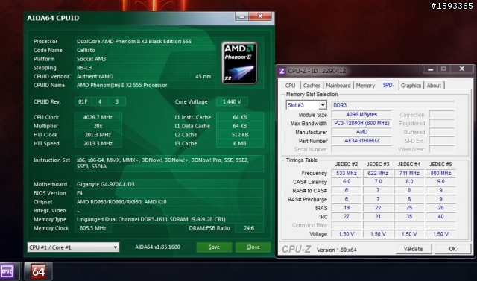Select the SPD tab
This screenshot has height=281, width=477.
pyautogui.click(x=388, y=85)
